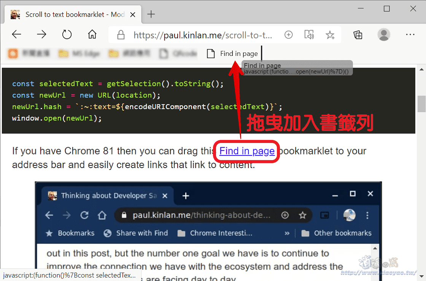426x281 pixels.
Task: Click the embedded Chrome screenshot image
Action: (208, 231)
